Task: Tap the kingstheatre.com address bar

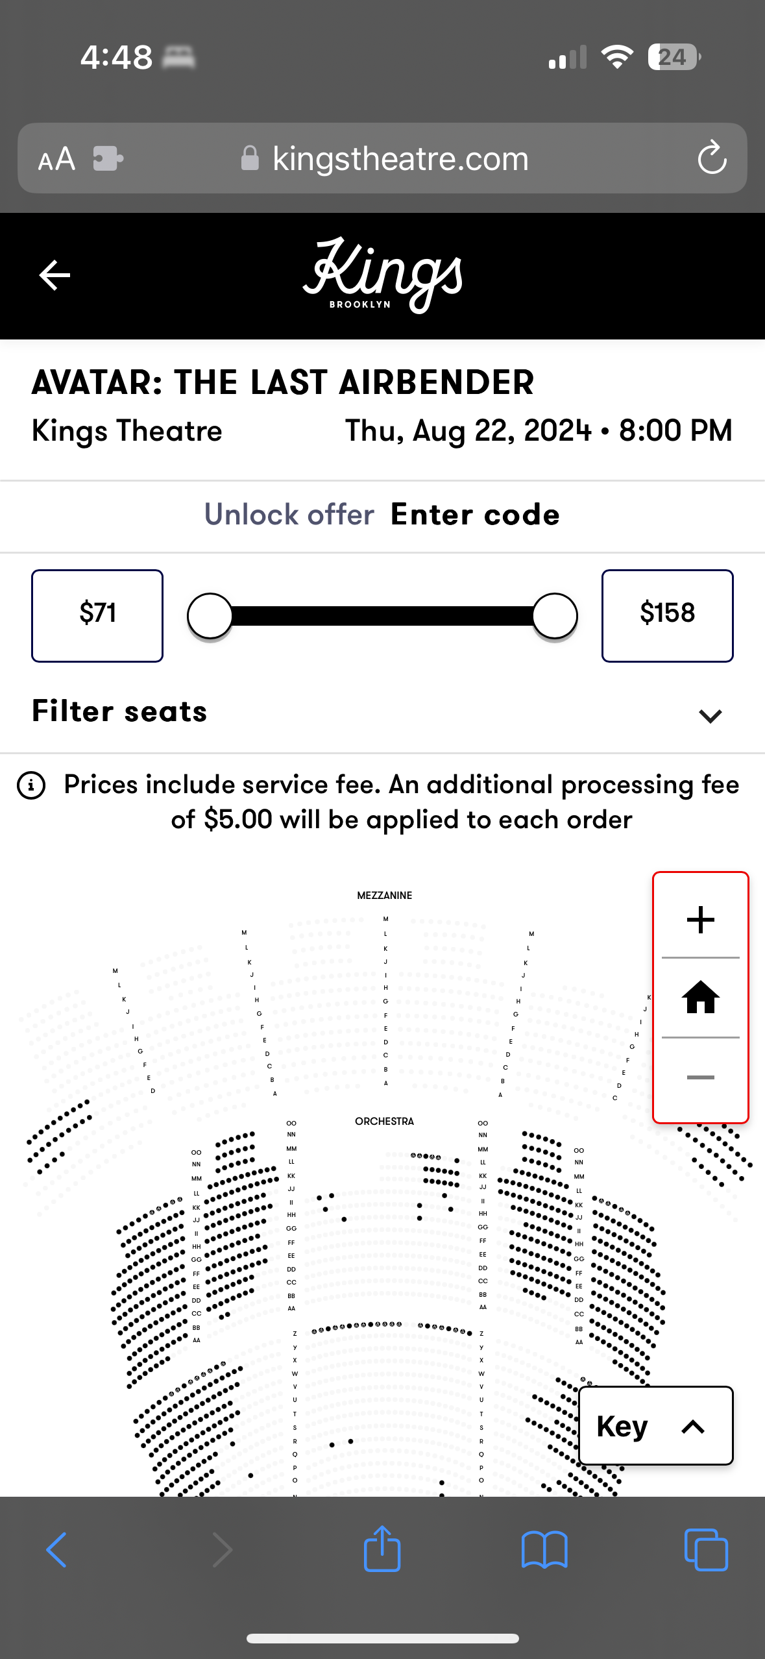Action: (400, 158)
